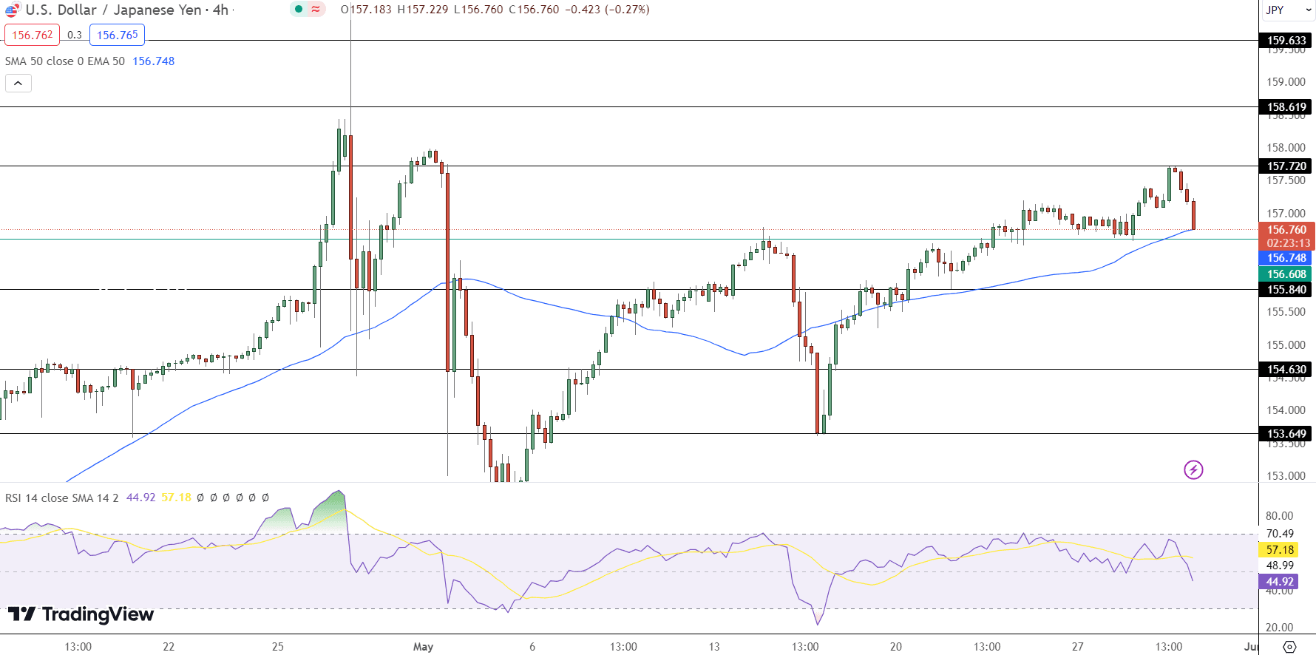Collapse the indicator legend with the chevron

coord(18,84)
